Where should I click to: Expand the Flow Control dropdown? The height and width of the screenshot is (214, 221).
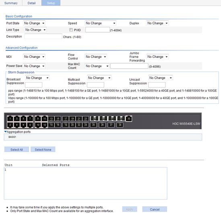[x=96, y=57]
